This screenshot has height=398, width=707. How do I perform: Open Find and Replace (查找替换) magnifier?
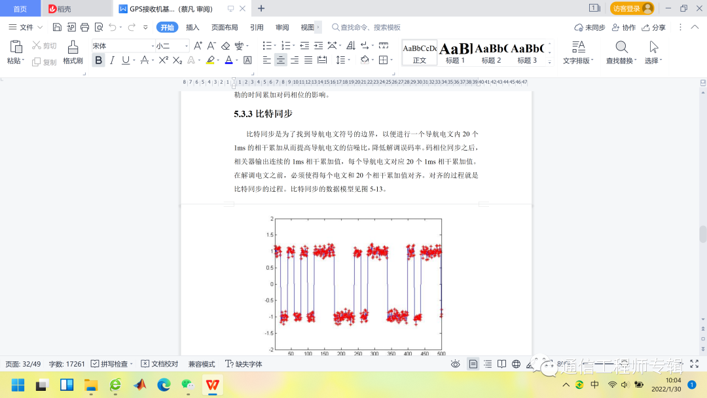click(621, 47)
